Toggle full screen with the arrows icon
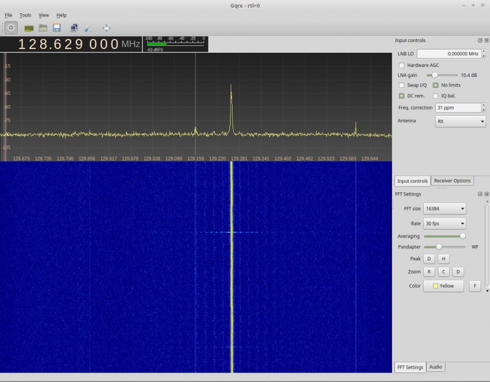This screenshot has height=382, width=490. coord(106,28)
